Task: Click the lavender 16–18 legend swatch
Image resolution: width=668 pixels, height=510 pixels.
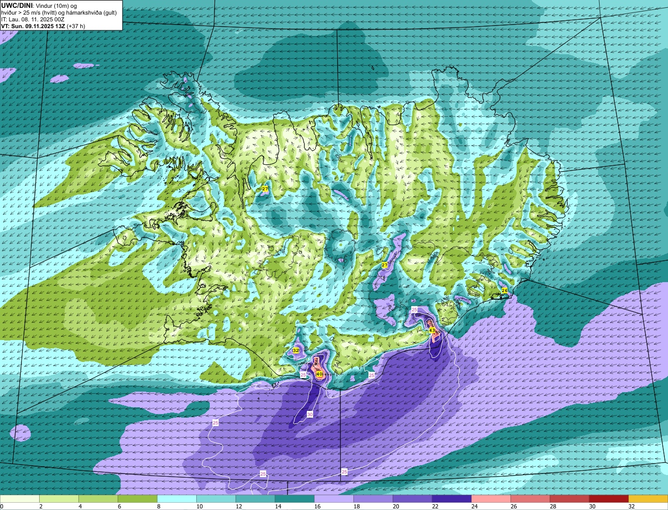Action: coord(334,499)
